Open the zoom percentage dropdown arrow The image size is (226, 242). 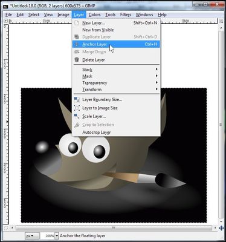tap(57, 235)
